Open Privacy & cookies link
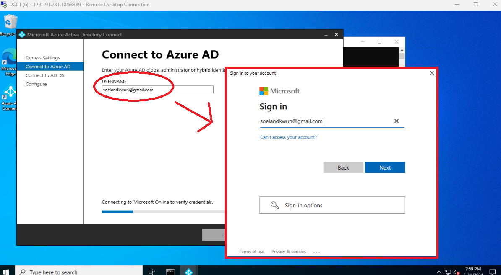Image resolution: width=501 pixels, height=275 pixels. point(289,252)
